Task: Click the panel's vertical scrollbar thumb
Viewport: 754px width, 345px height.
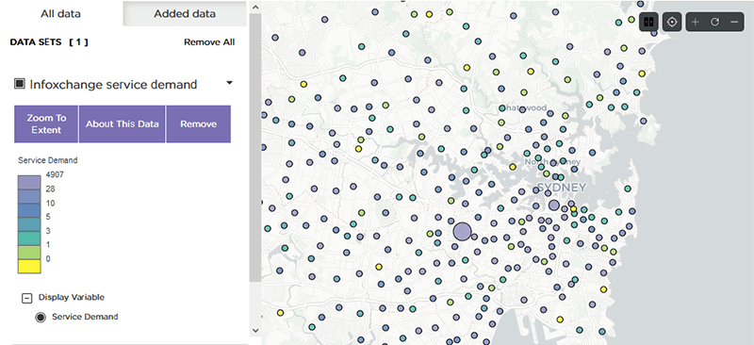Action: [255, 148]
